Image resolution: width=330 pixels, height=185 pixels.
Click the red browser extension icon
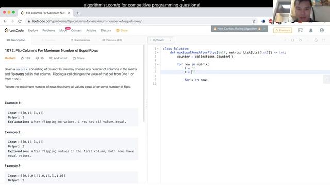271,21
